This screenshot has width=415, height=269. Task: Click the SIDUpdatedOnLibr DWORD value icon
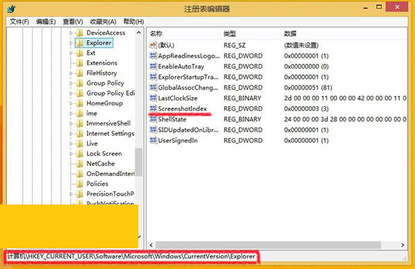pos(153,130)
